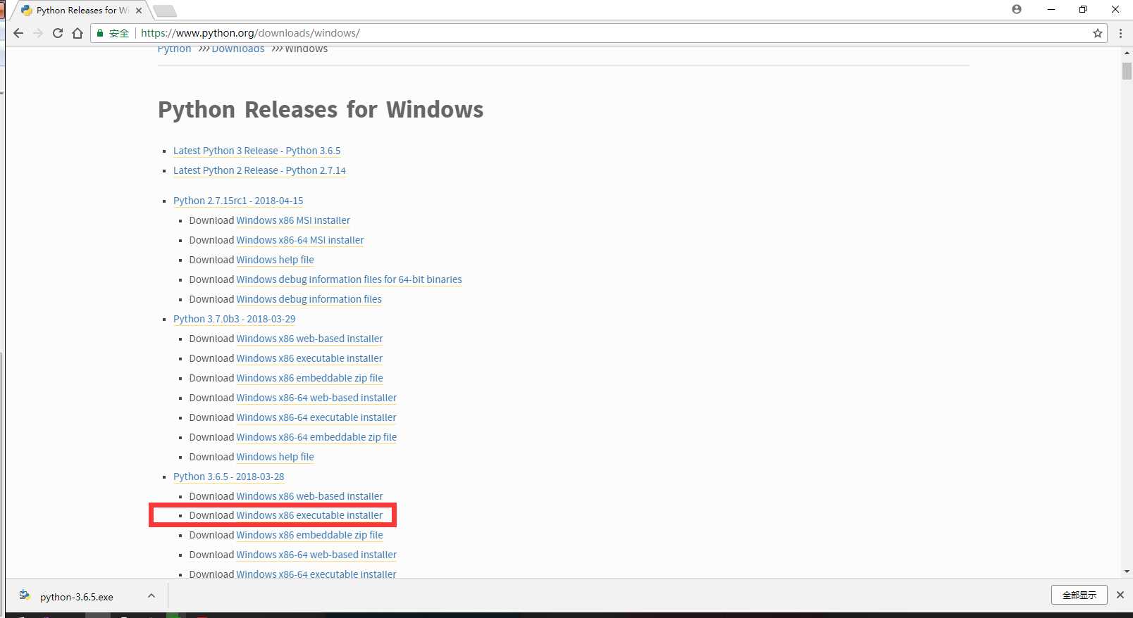
Task: Open the Chrome three-dot menu
Action: [x=1120, y=33]
